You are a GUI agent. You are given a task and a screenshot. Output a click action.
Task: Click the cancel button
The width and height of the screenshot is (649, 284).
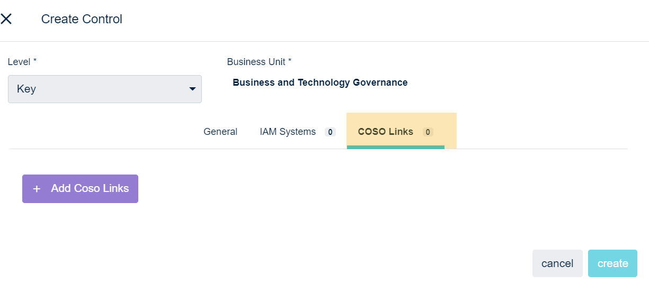coord(557,263)
